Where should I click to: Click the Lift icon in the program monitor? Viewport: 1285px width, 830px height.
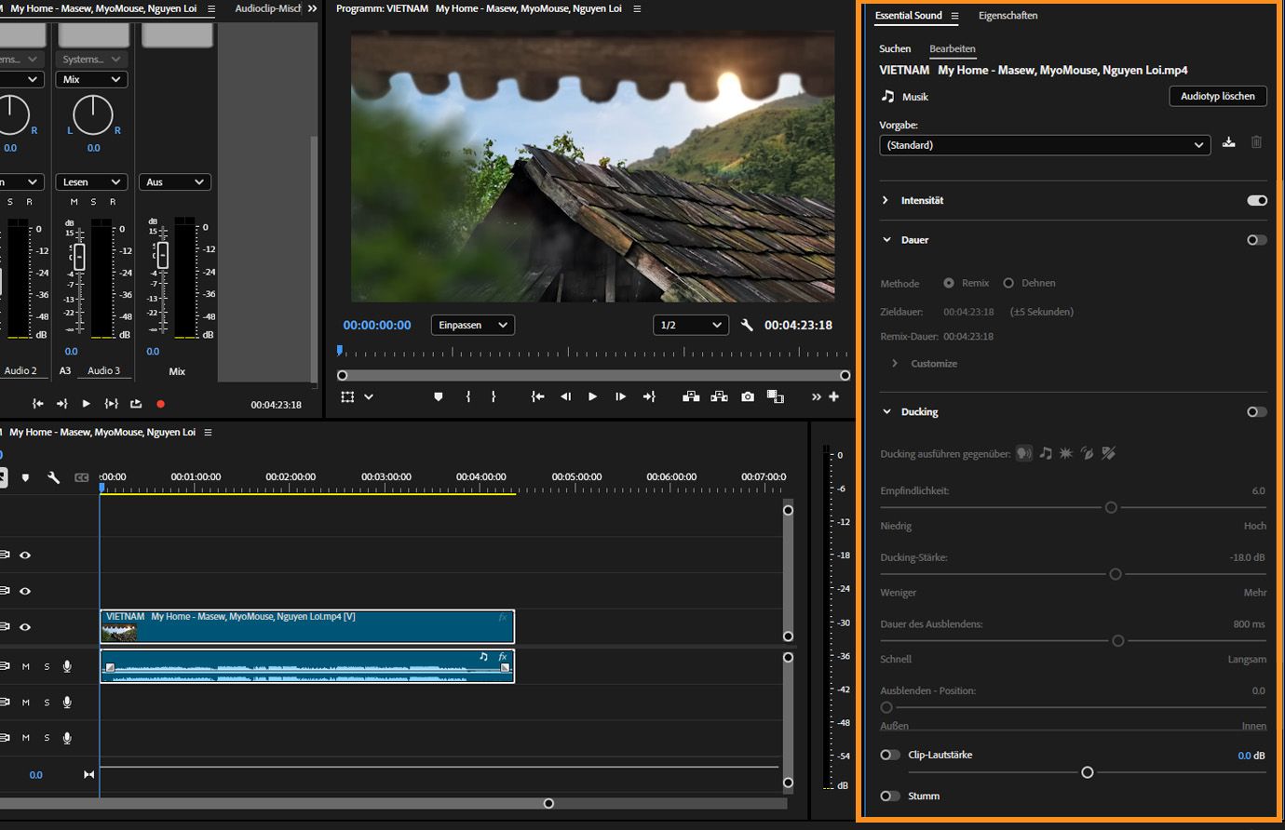click(690, 396)
